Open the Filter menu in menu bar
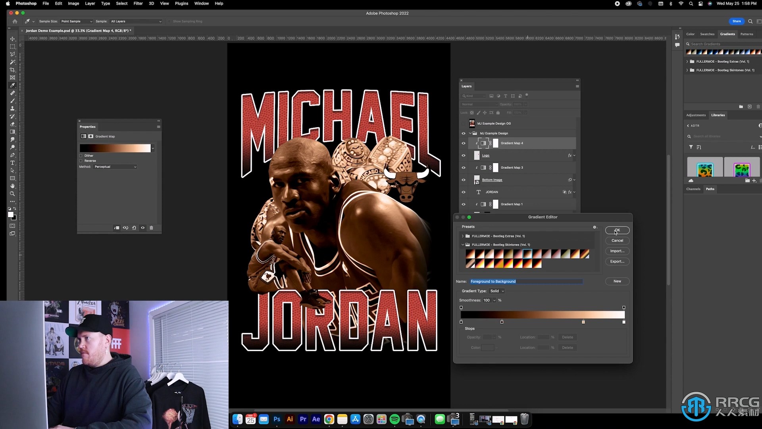 138,4
